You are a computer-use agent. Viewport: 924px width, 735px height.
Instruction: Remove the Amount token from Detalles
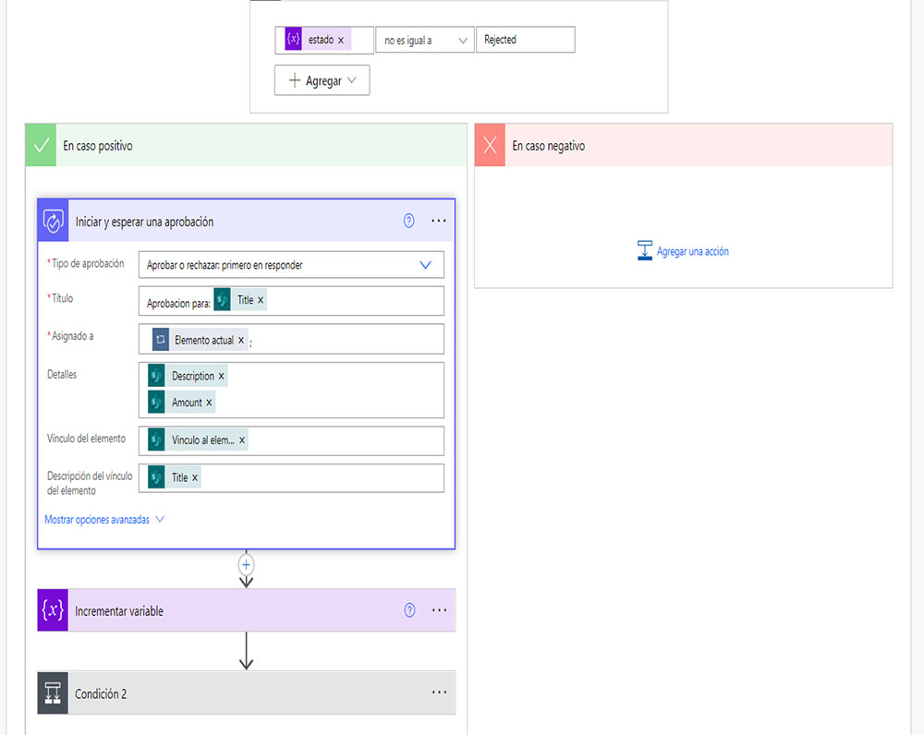(209, 403)
